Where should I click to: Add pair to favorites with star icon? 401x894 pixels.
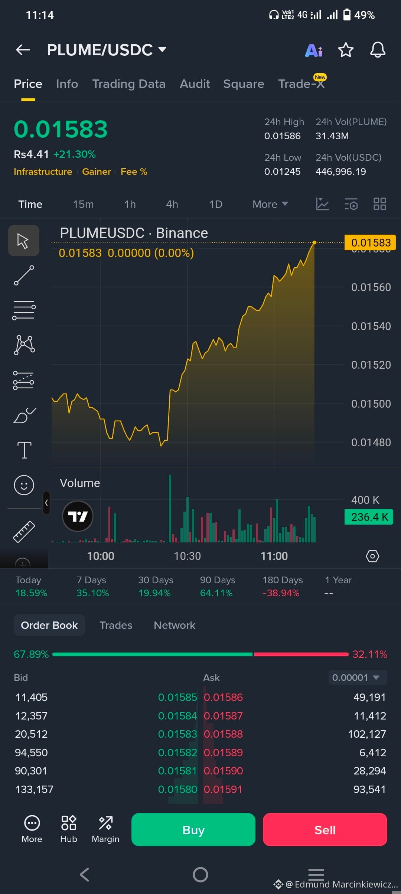click(346, 50)
